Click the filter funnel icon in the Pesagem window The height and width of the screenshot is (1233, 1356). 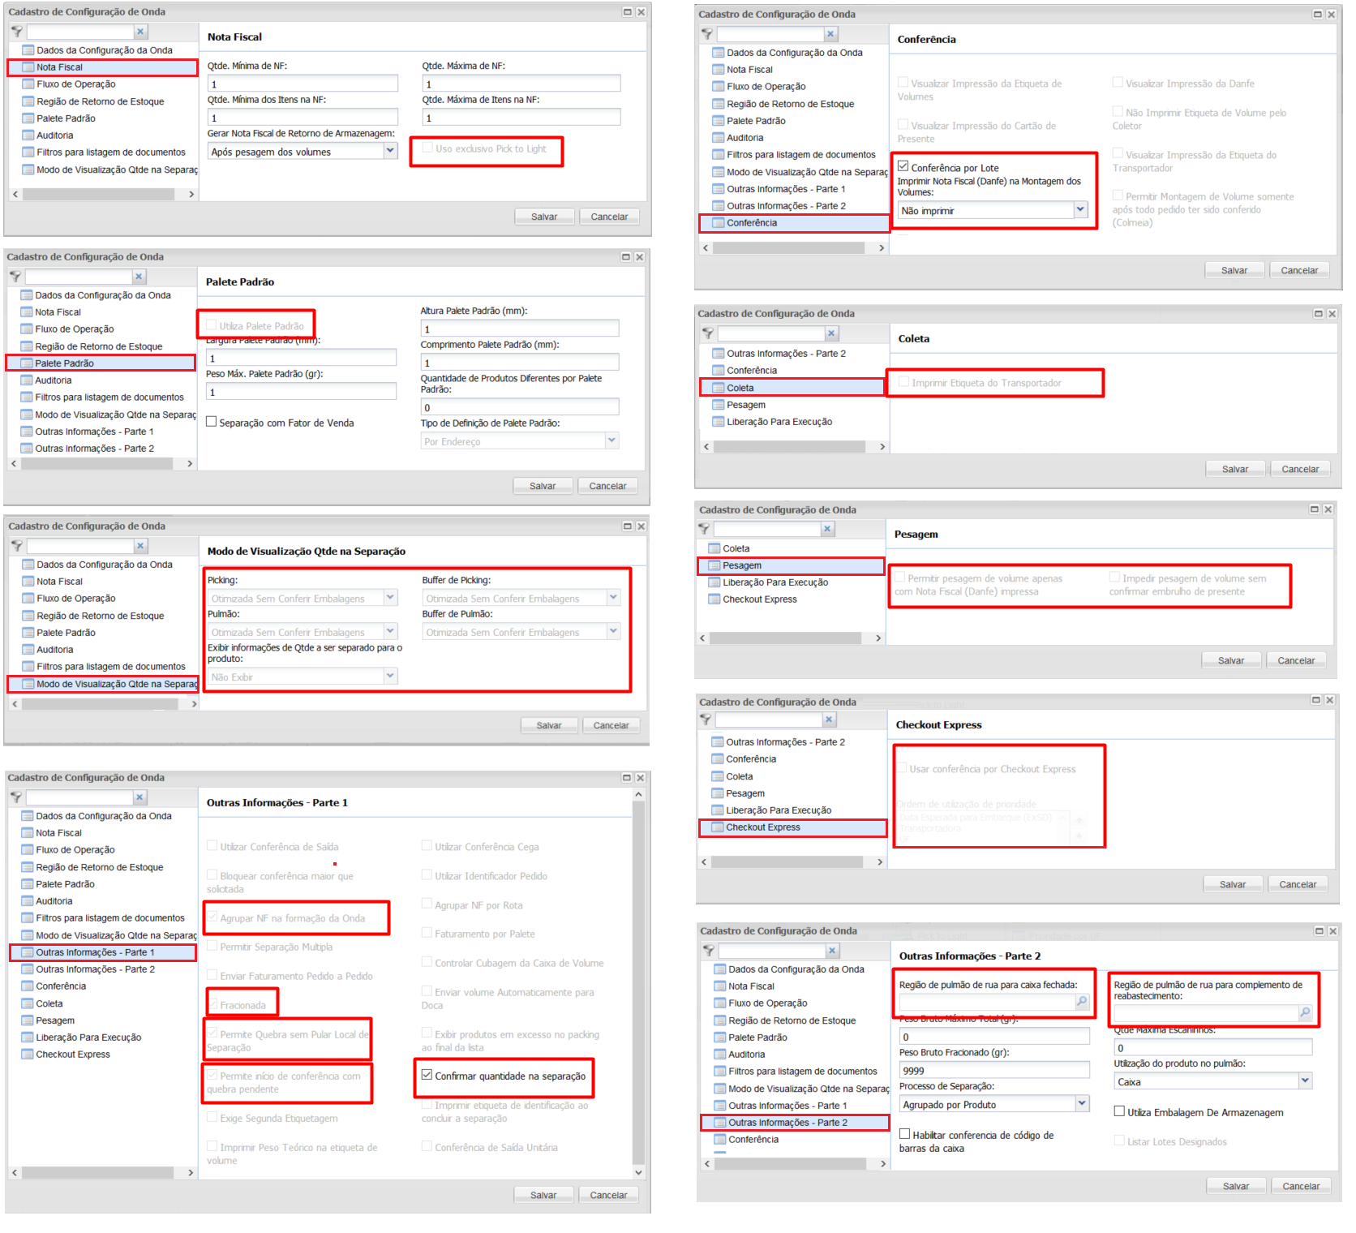tap(704, 529)
